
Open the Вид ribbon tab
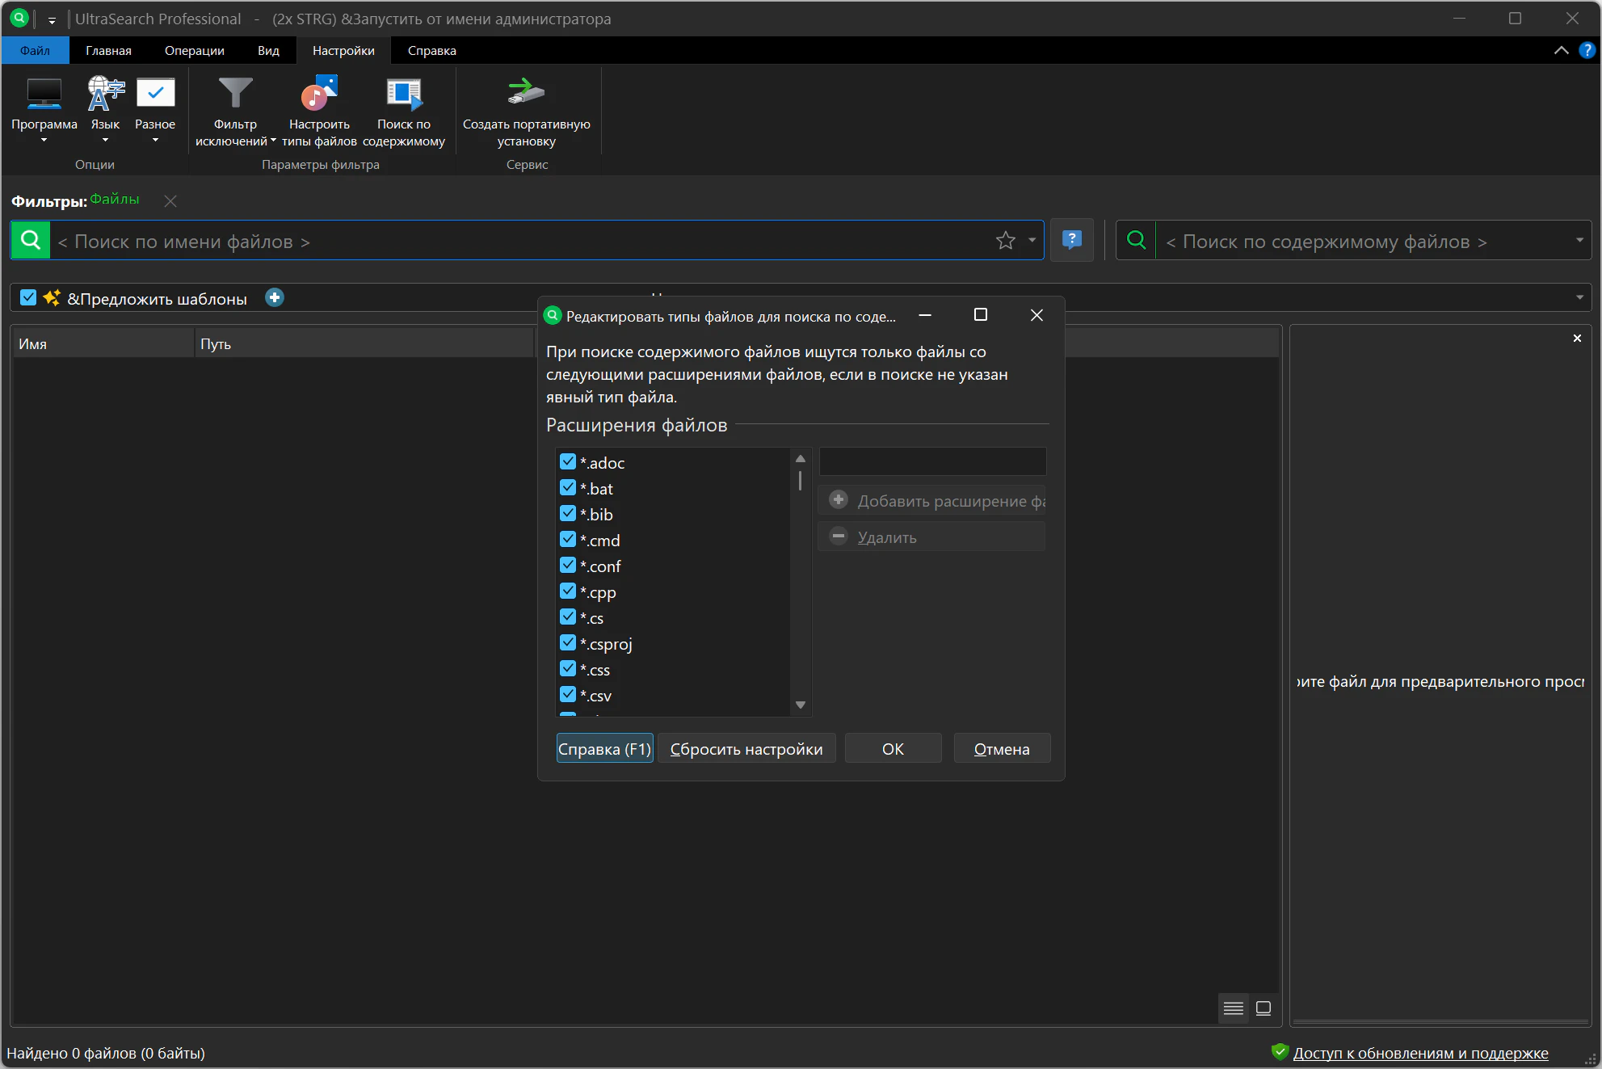tap(268, 50)
